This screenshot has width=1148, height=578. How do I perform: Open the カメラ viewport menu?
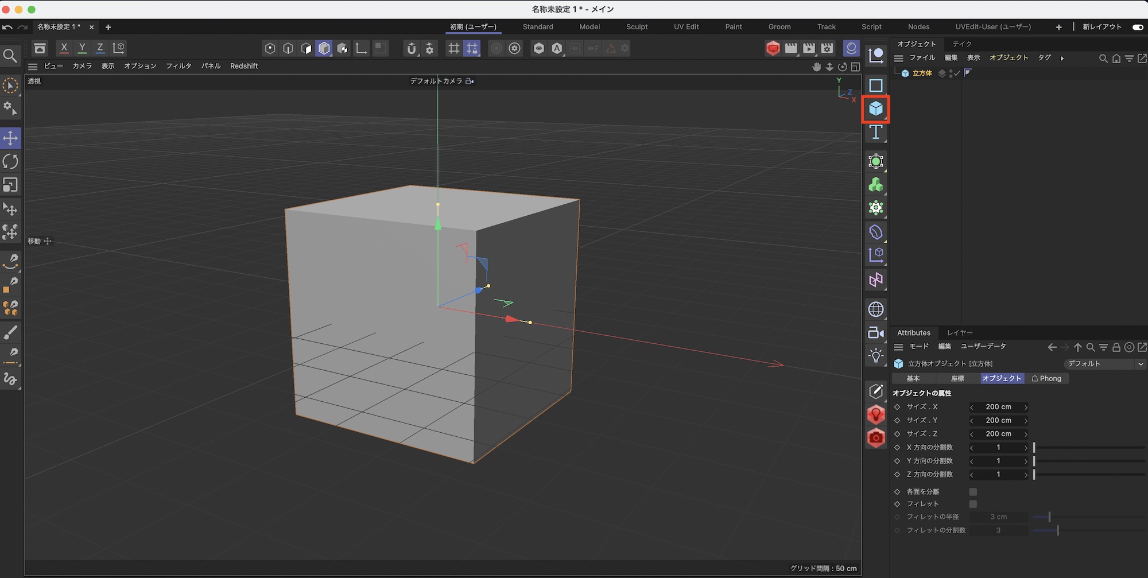[82, 67]
